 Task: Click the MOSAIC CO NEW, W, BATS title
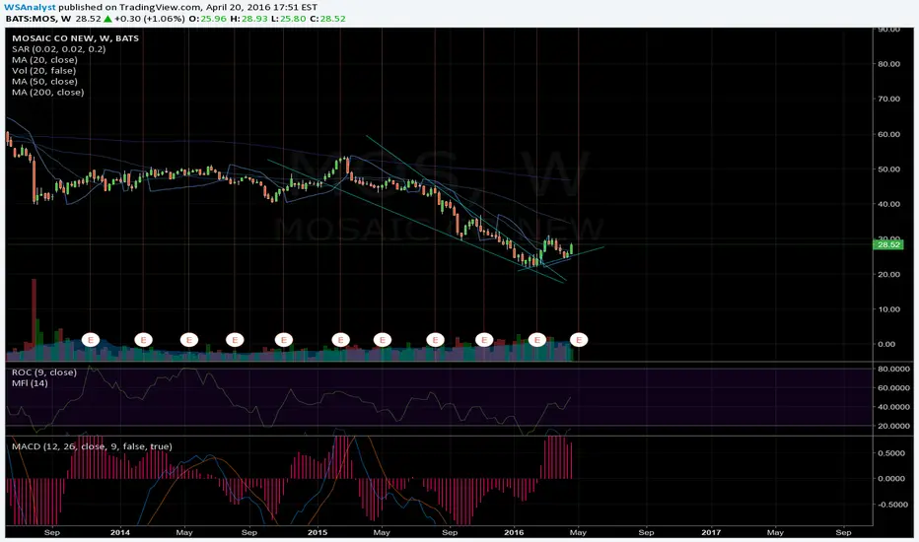click(x=76, y=38)
